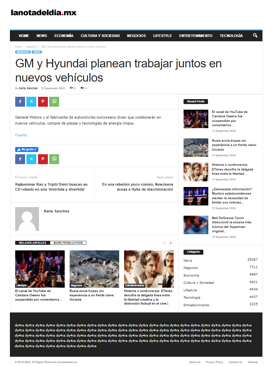The image size is (274, 366).
Task: Share on X using top share button
Action: pos(31,101)
